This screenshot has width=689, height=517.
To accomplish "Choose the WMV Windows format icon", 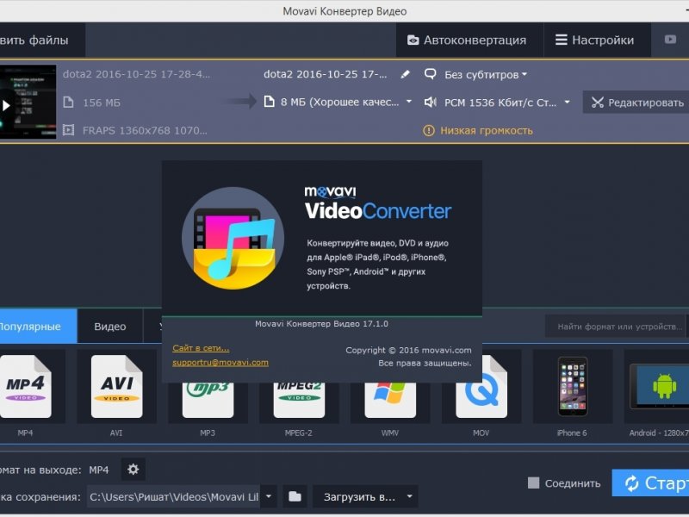I will coord(390,399).
